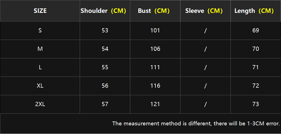The width and height of the screenshot is (281, 134).
Task: Select the 2XL size row label
Action: tap(40, 104)
